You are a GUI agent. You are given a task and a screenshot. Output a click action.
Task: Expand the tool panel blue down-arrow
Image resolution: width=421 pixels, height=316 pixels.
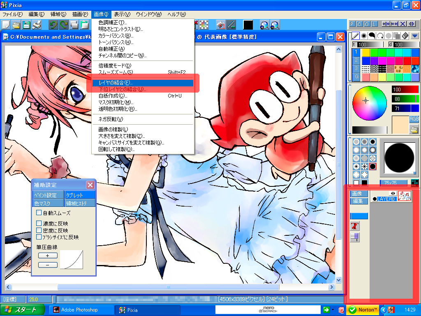[x=415, y=36]
